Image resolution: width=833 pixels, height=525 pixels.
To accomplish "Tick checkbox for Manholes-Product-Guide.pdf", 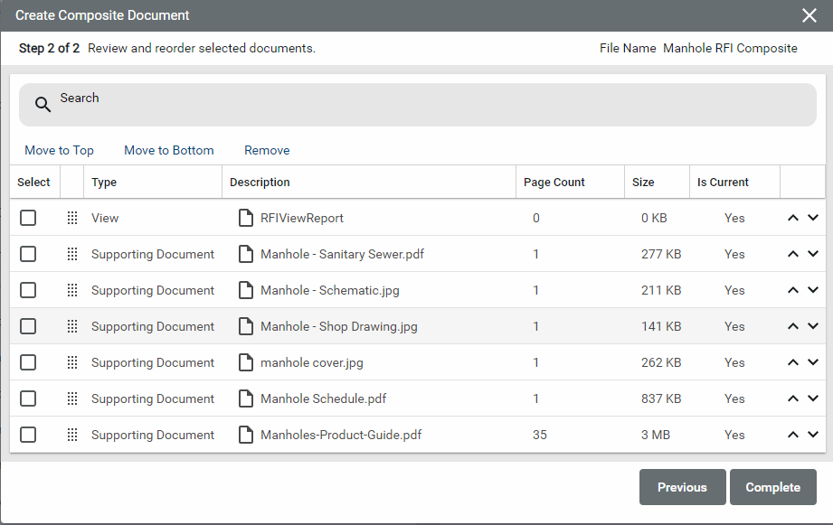I will pyautogui.click(x=28, y=435).
